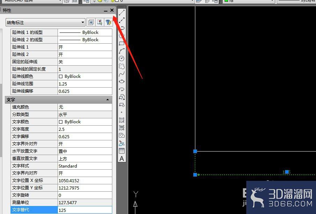Edit 文字替代 field containing 125
This screenshot has width=316, height=214.
point(85,210)
